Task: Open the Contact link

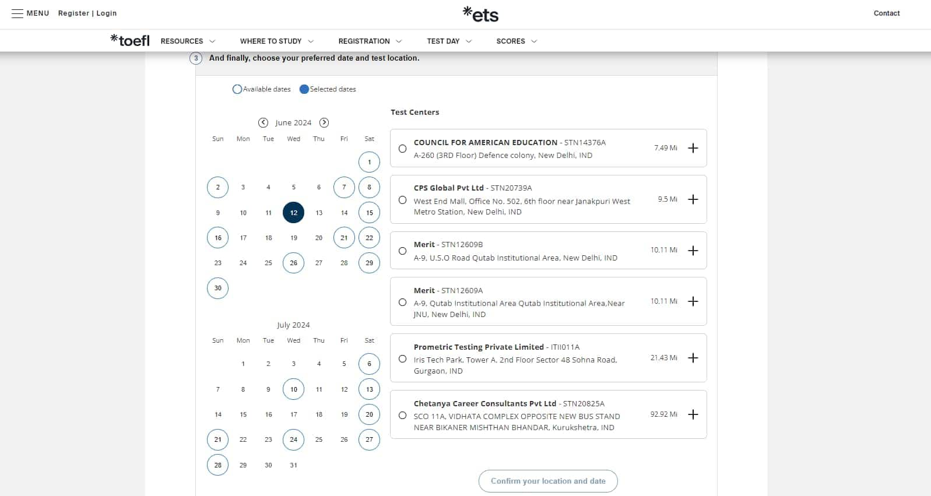Action: (887, 13)
